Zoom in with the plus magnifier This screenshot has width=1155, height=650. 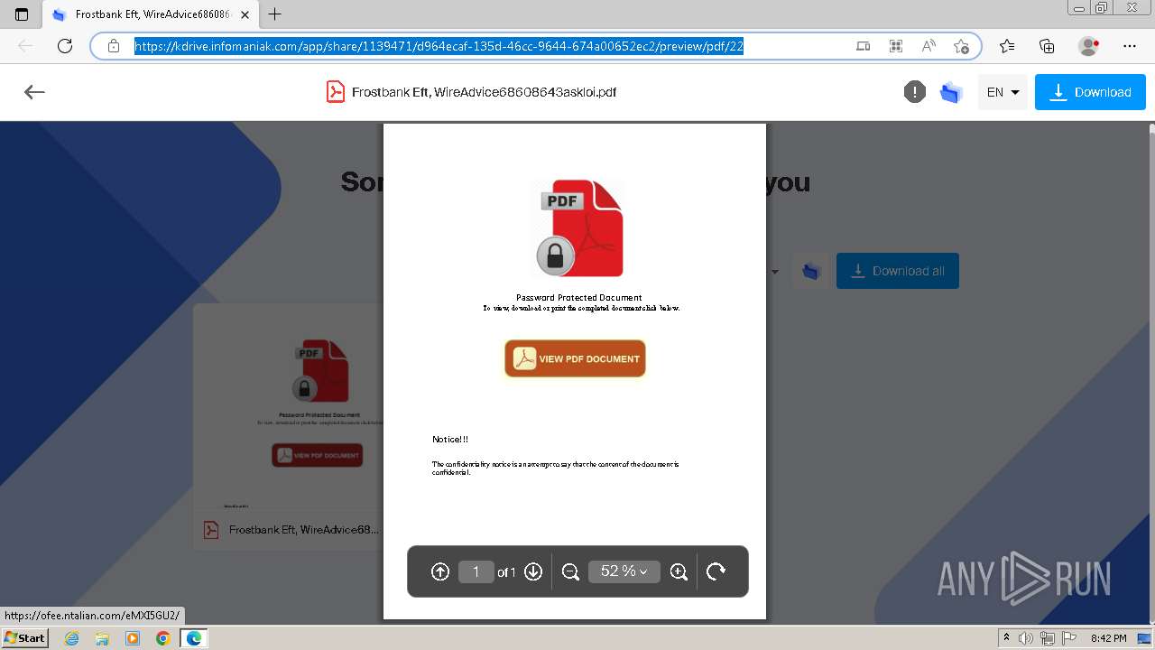point(679,571)
